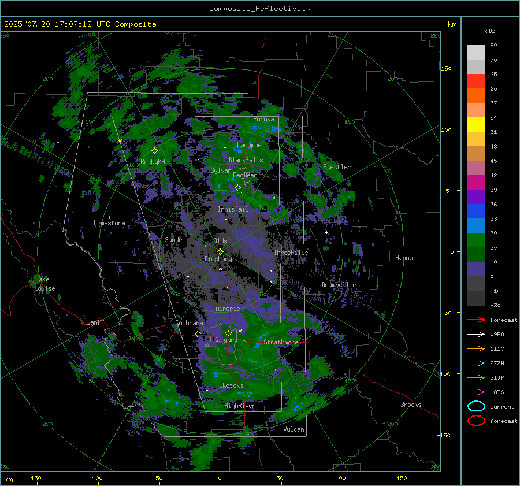Click the cyan current ellipse legend icon
520x486 pixels.
coord(476,406)
